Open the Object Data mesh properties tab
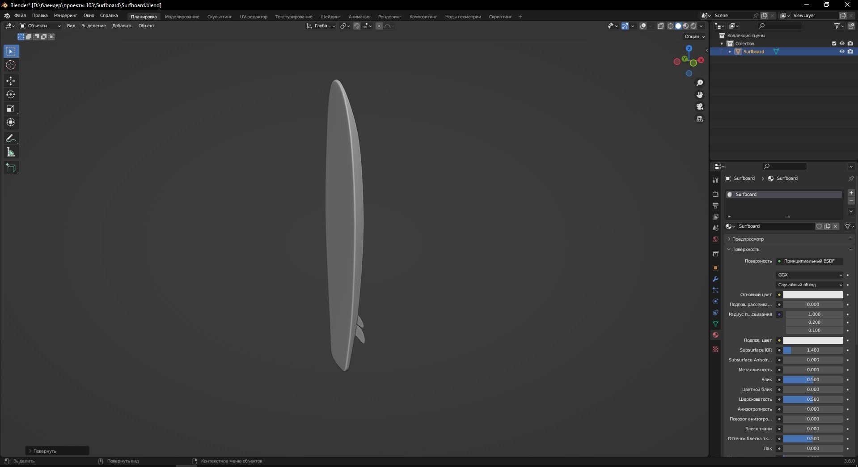Image resolution: width=858 pixels, height=467 pixels. tap(715, 324)
